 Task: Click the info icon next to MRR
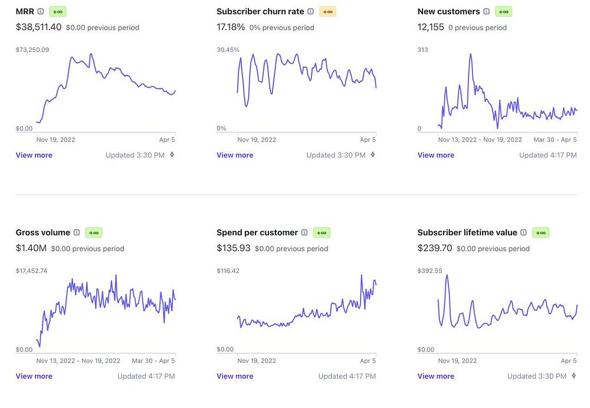pos(41,11)
